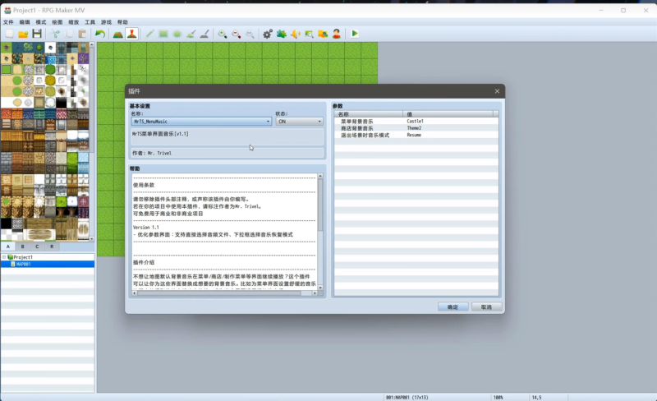
Task: Open Plugin Manager puzzle icon
Action: [282, 34]
